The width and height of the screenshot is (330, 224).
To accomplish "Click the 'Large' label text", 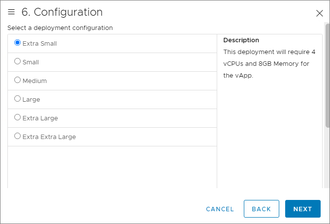I will 31,99.
